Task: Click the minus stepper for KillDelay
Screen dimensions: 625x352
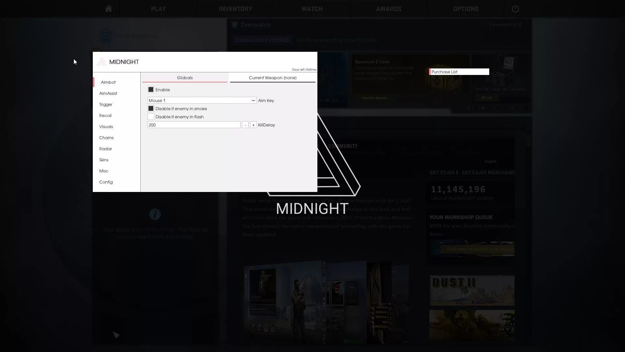Action: pyautogui.click(x=245, y=125)
